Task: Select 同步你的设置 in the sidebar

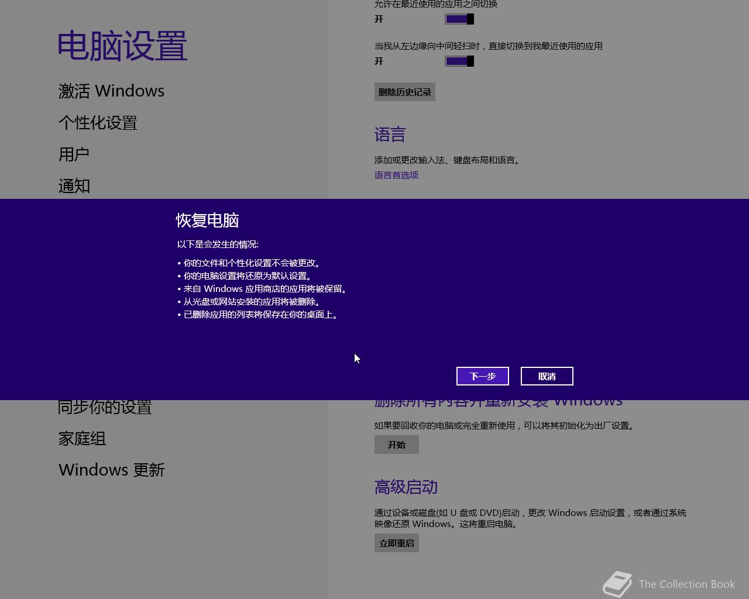Action: (105, 408)
